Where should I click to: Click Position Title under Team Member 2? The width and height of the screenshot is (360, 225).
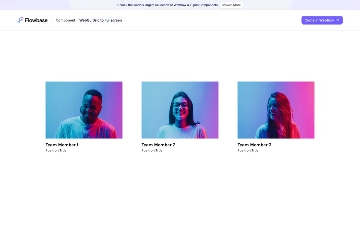[x=152, y=151]
